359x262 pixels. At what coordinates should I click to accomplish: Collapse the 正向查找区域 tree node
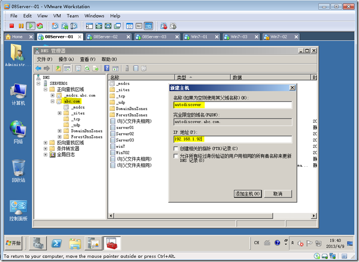pos(46,89)
